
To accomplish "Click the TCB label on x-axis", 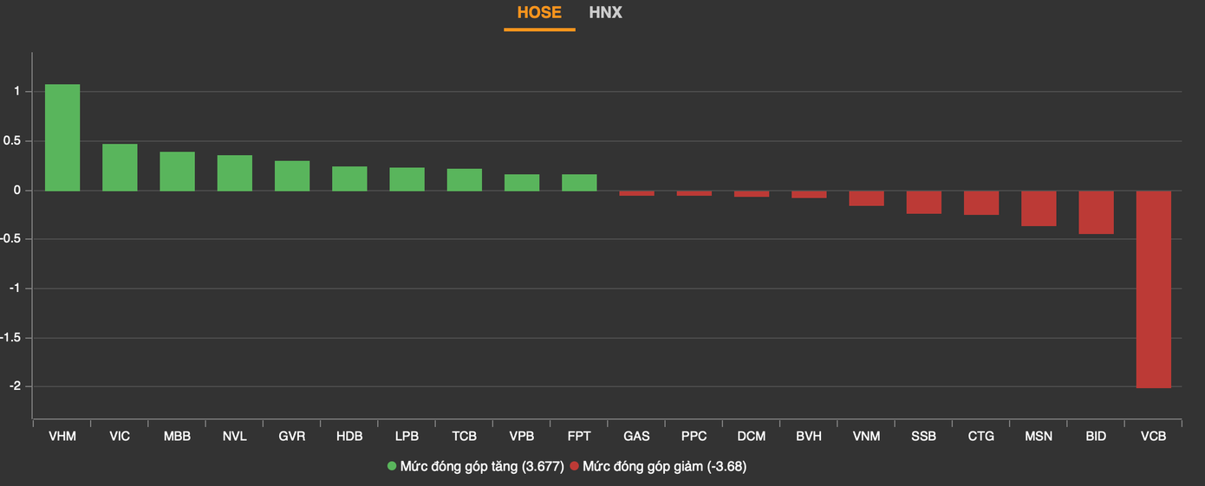I will [464, 436].
